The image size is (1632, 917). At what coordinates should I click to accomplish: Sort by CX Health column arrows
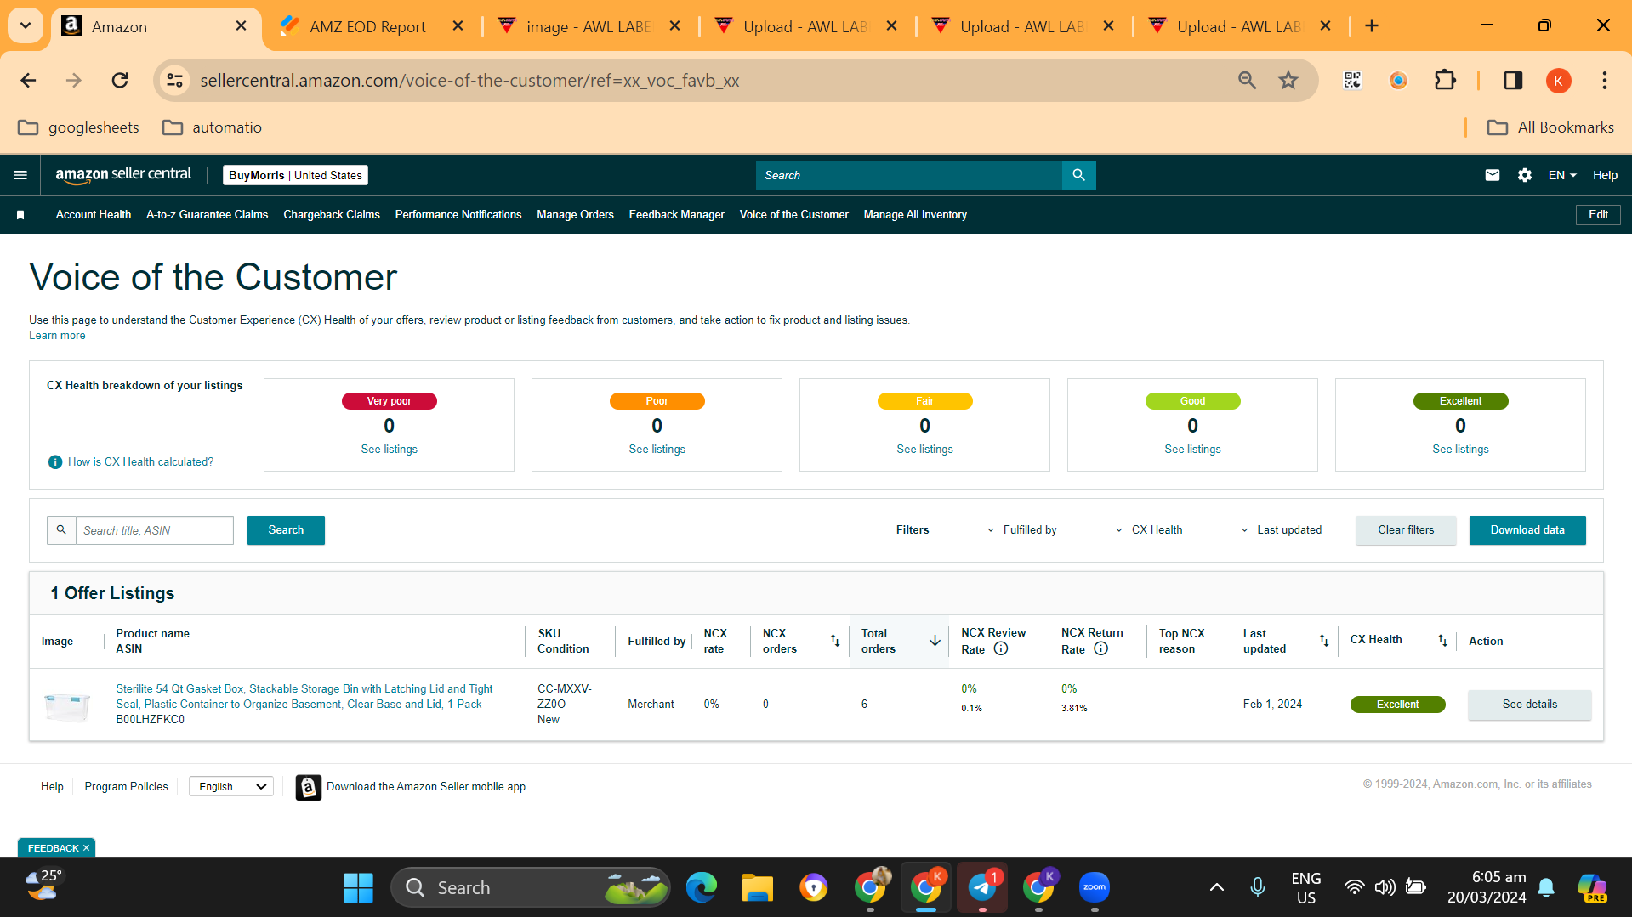coord(1442,641)
